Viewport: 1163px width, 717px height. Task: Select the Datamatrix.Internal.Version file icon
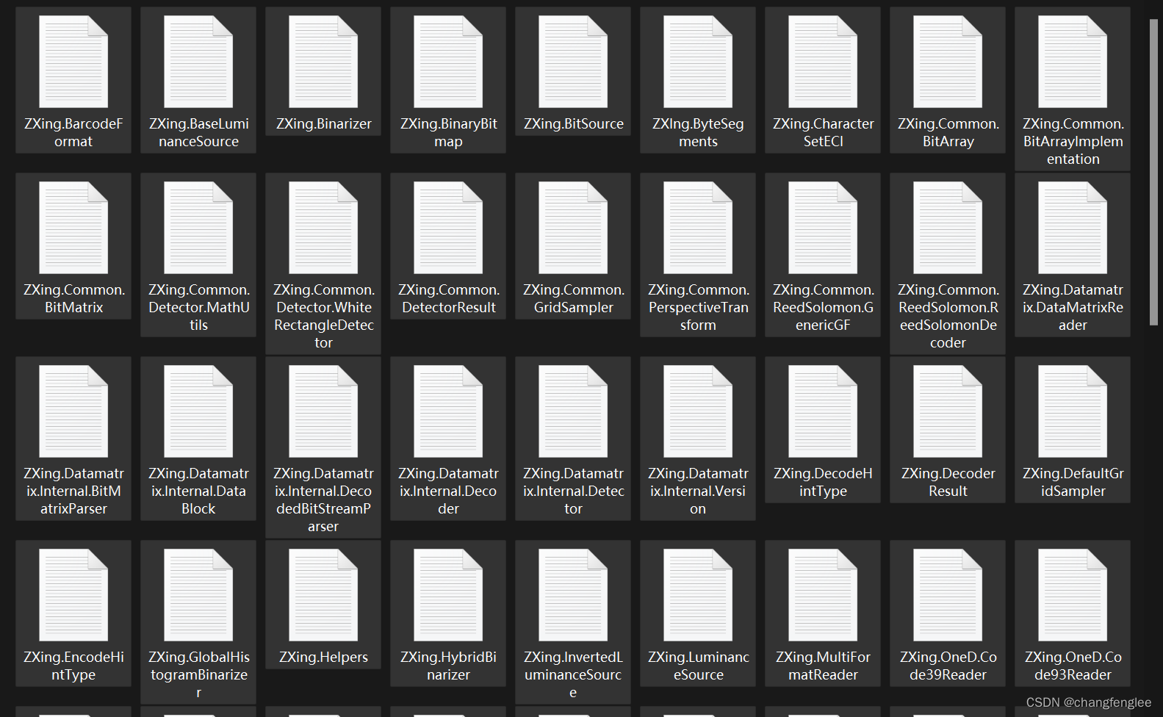(698, 411)
